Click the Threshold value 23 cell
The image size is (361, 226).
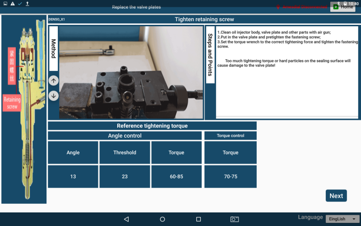[x=125, y=177]
